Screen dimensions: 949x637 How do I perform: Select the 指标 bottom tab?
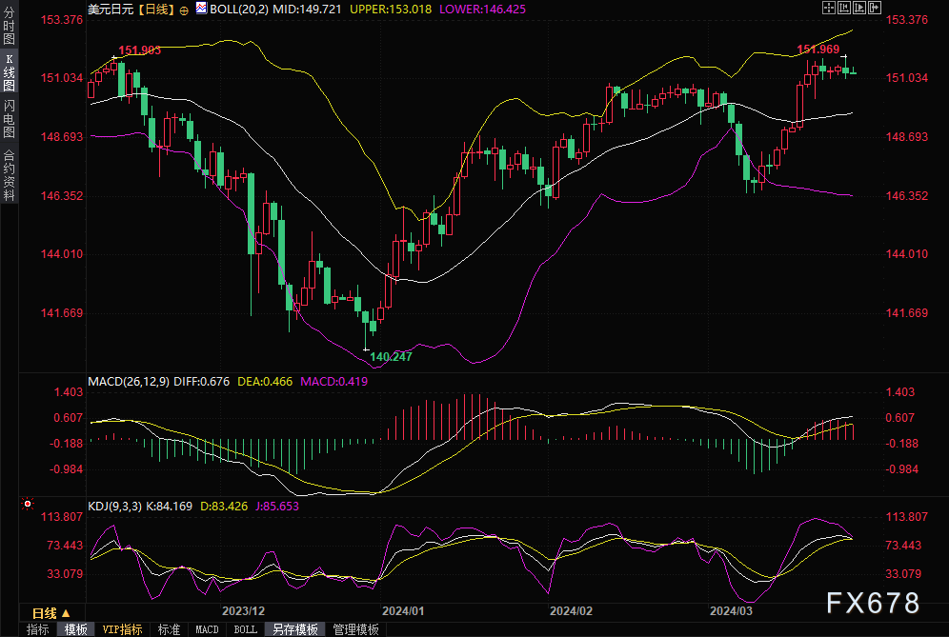pyautogui.click(x=37, y=629)
